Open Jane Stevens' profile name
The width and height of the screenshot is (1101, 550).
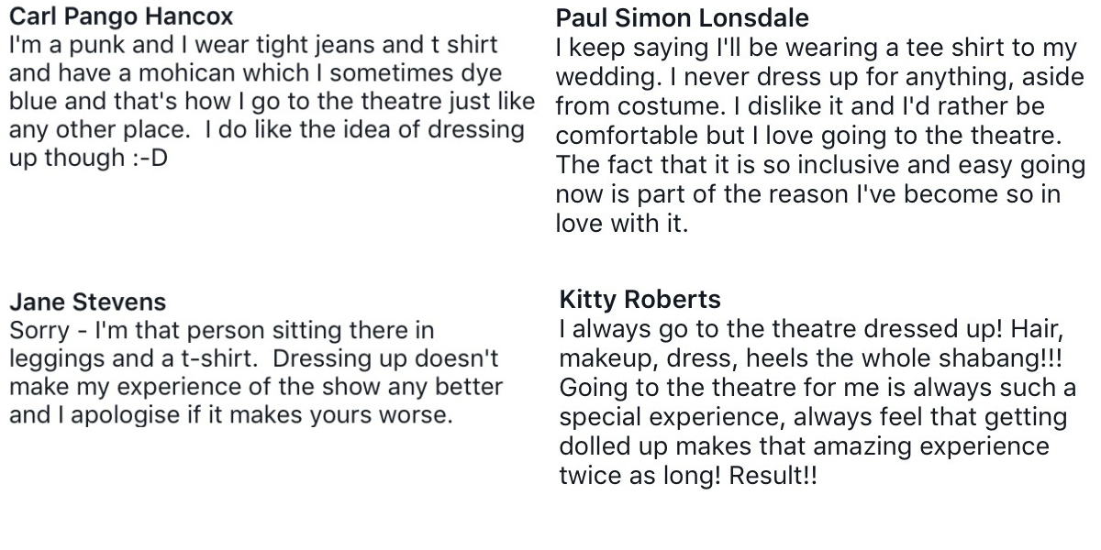pos(87,302)
